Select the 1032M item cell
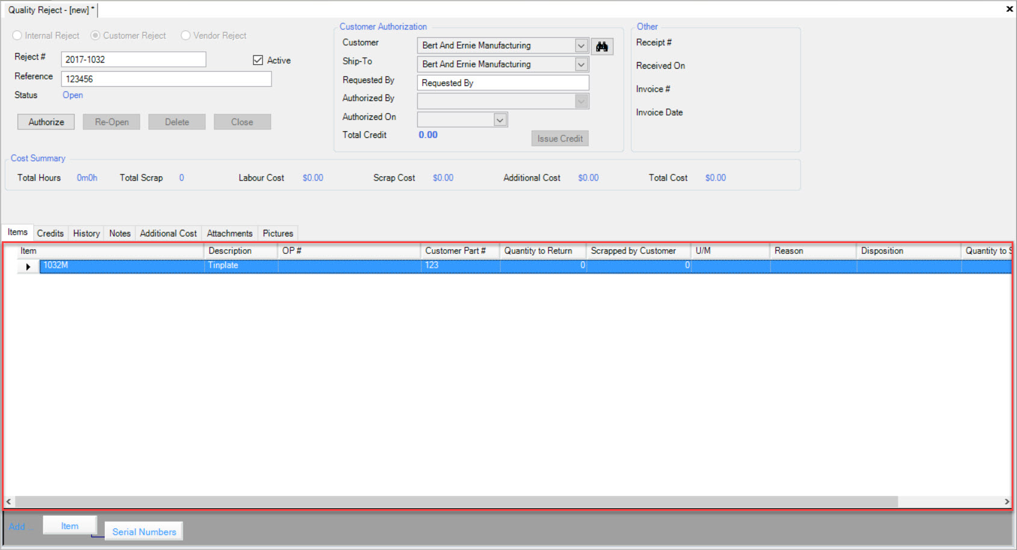Viewport: 1017px width, 550px height. [122, 265]
